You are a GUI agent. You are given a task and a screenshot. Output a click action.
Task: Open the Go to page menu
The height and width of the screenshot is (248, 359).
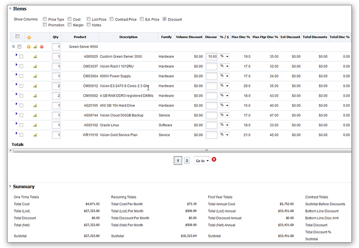click(x=202, y=161)
